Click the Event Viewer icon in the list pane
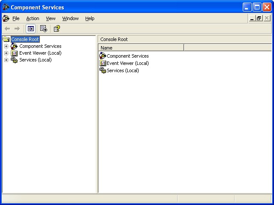Screen dimensions: 274x205 point(103,63)
